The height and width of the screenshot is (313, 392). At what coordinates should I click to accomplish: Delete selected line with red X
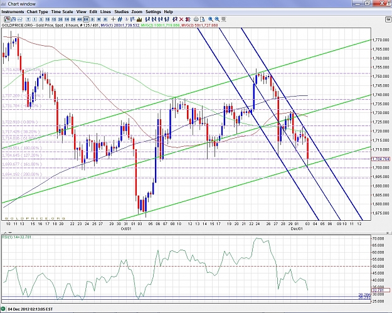tap(181, 19)
